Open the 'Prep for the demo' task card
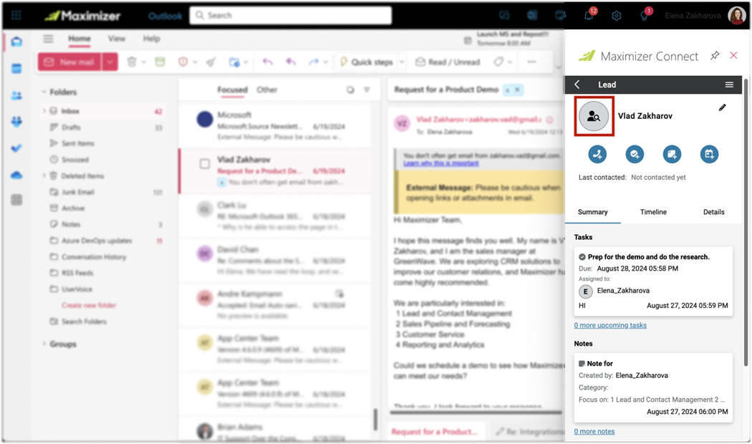Screen dimensions: 752x444 (x=653, y=281)
